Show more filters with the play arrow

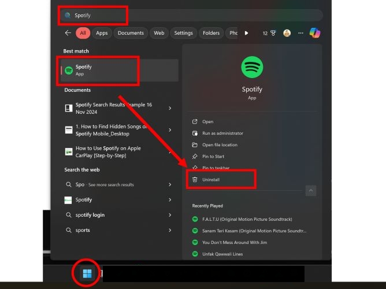[x=246, y=33]
